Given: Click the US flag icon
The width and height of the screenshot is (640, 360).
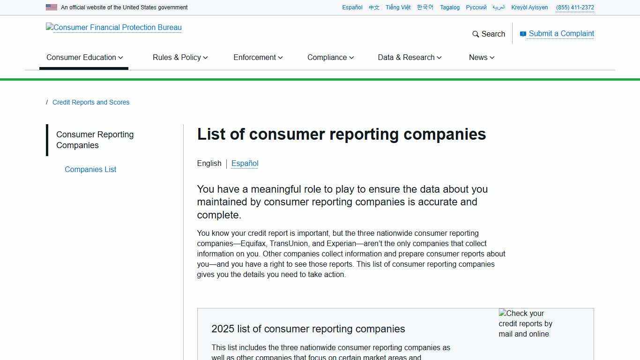Looking at the screenshot, I should point(51,7).
